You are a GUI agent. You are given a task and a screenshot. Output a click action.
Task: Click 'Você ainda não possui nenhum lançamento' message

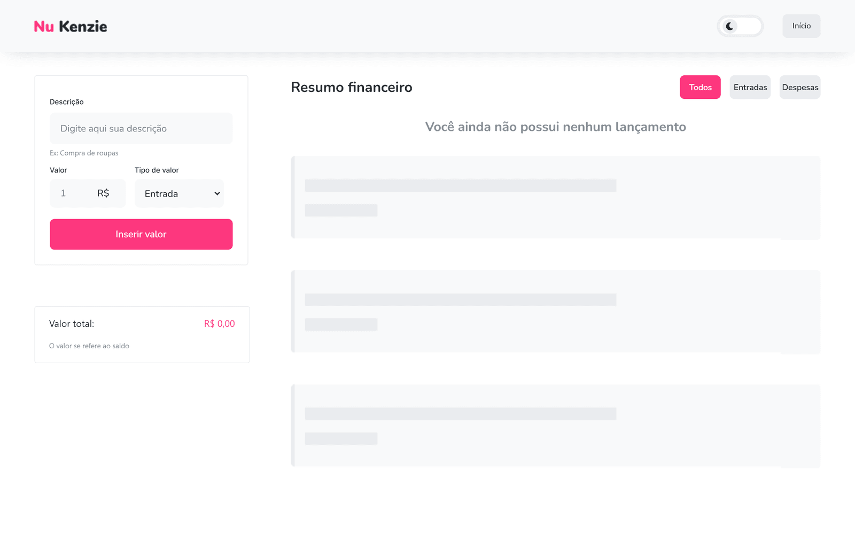point(556,127)
